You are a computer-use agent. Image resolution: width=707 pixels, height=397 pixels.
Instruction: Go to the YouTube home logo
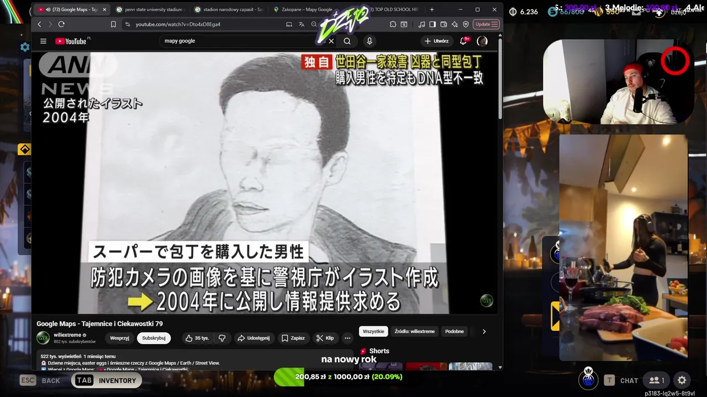pos(71,41)
